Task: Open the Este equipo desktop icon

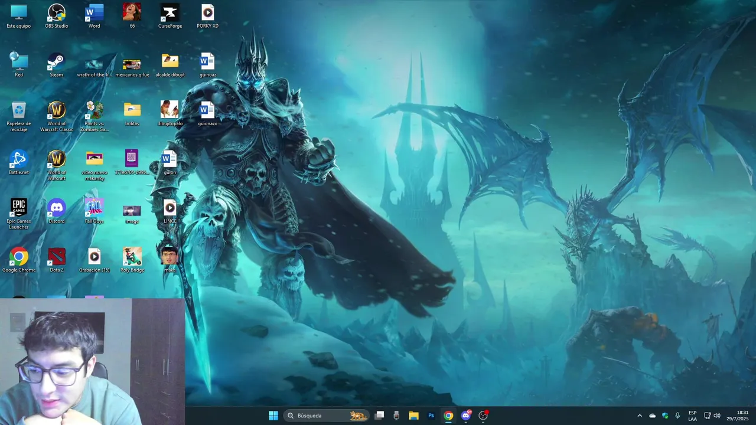Action: click(19, 17)
